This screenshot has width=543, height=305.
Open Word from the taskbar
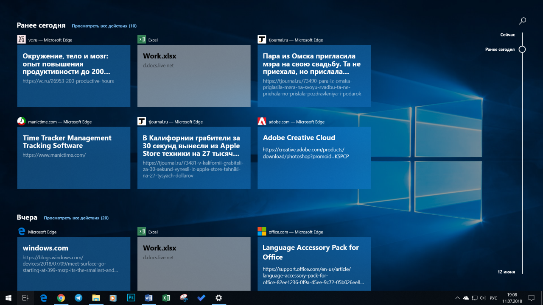tap(148, 298)
